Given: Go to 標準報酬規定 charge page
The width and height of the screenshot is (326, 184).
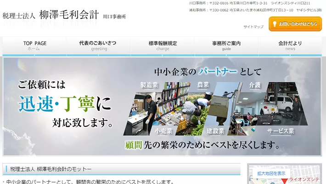Looking at the screenshot, I should [x=163, y=46].
